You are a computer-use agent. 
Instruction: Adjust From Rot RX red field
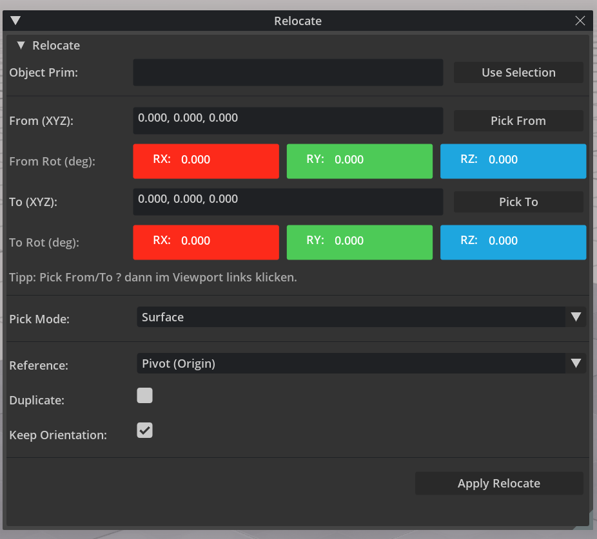click(206, 161)
